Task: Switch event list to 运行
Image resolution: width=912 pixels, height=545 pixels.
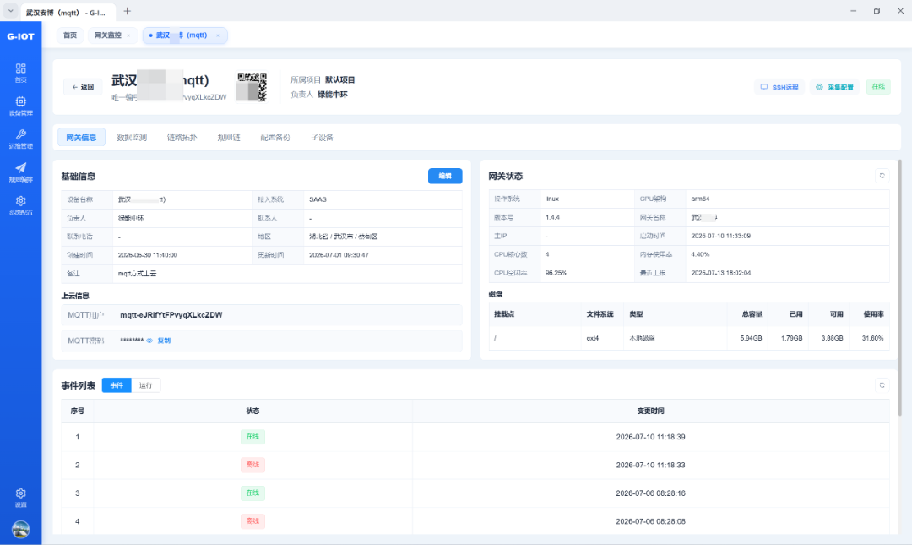Action: [x=145, y=385]
